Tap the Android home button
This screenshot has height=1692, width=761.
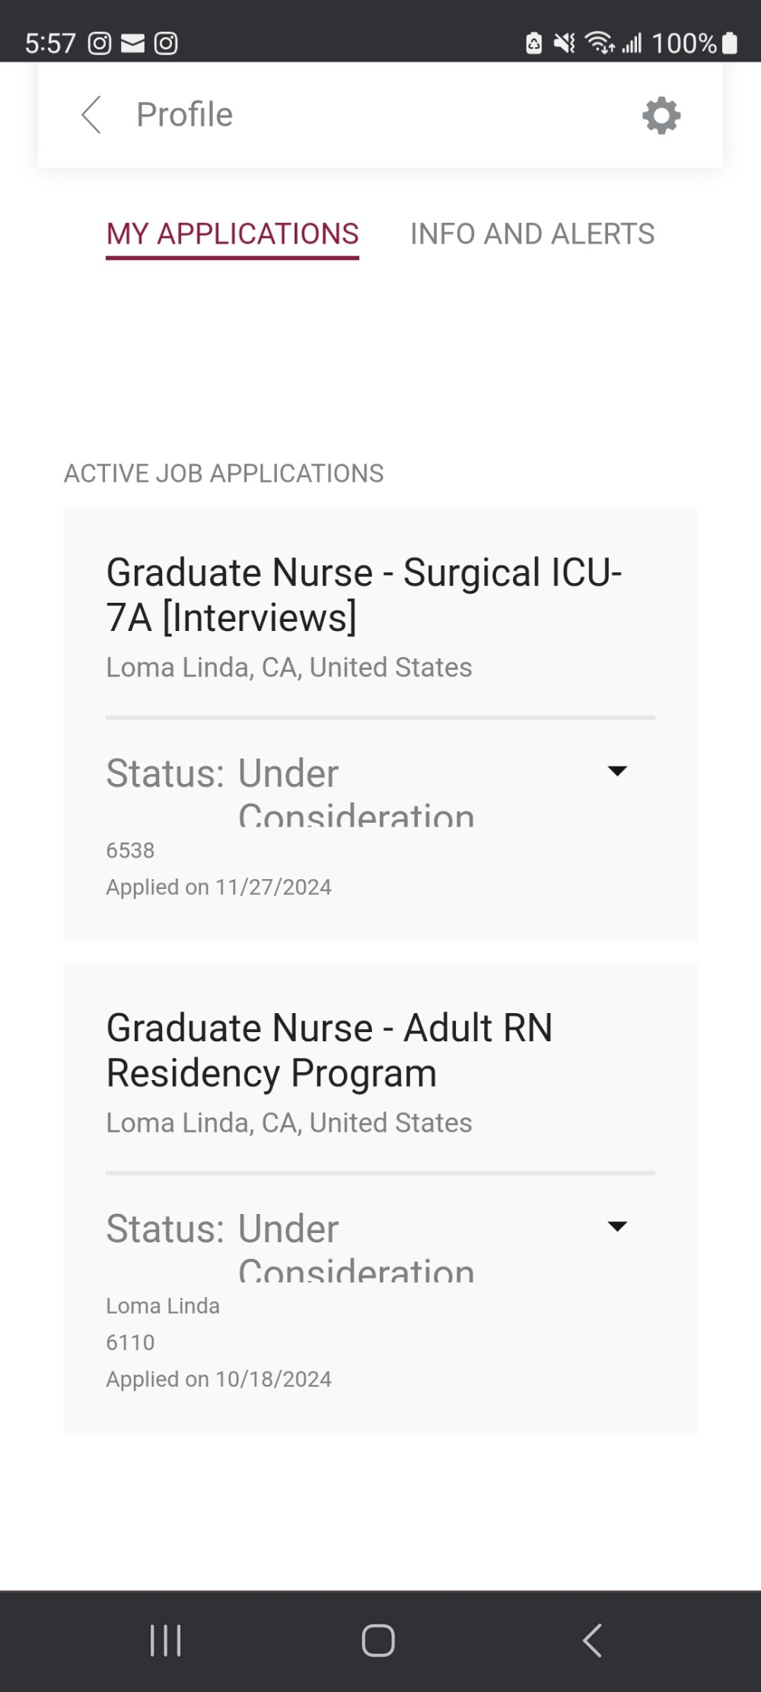(x=378, y=1640)
